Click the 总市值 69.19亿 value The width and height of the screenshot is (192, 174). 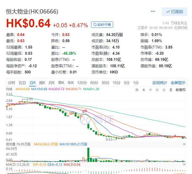[x=162, y=60]
